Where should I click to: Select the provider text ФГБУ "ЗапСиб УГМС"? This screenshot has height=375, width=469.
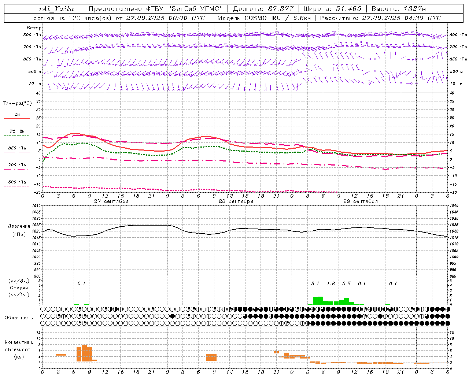184,9
